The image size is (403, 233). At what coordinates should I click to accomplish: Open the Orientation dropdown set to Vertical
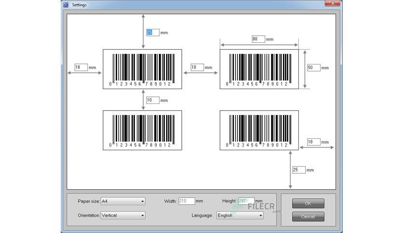123,215
